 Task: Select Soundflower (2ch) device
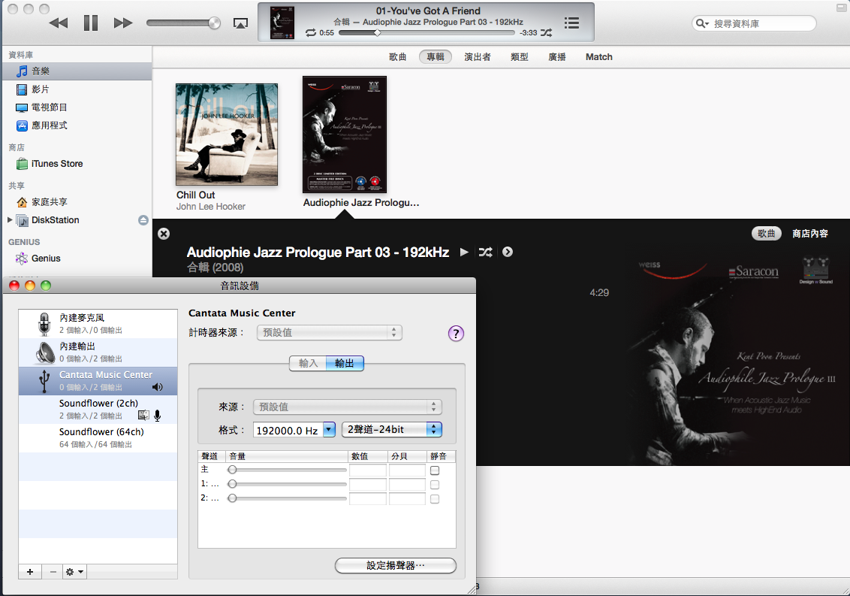click(x=98, y=410)
